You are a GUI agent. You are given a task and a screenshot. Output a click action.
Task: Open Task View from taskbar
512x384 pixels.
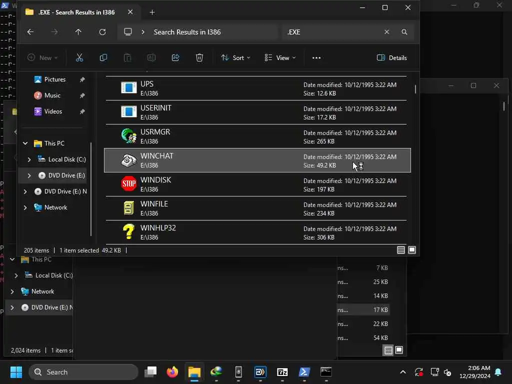[x=150, y=372]
